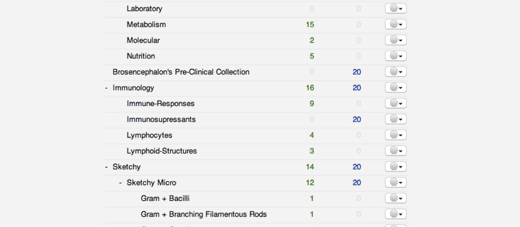The width and height of the screenshot is (520, 227).
Task: Collapse the Sketchy Micro subdeck
Action: (x=121, y=183)
